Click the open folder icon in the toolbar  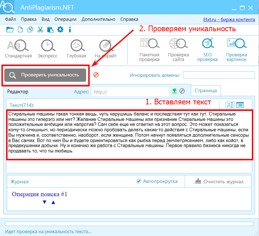click(x=10, y=29)
